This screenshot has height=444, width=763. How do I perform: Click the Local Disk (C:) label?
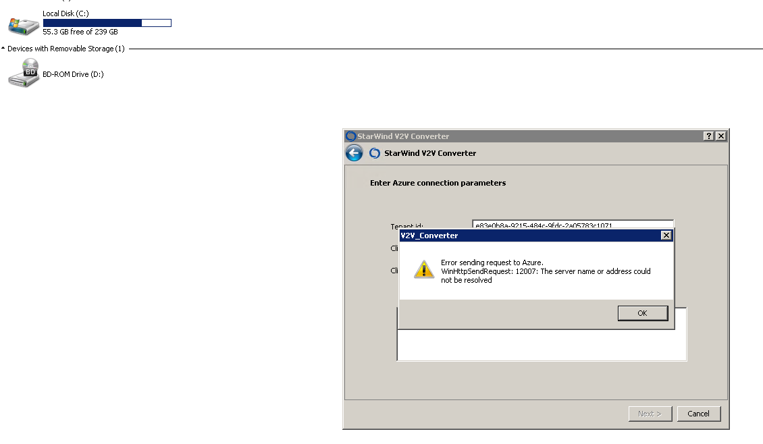[65, 13]
